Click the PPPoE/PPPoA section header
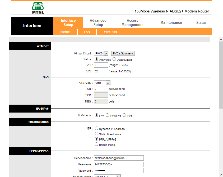223x177 pixels. point(30,151)
